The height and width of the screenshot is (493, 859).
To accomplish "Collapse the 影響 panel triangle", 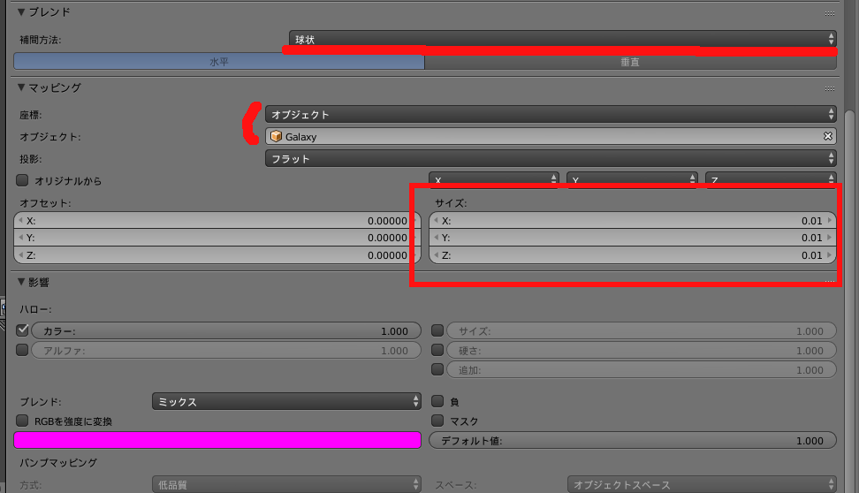I will coord(21,282).
